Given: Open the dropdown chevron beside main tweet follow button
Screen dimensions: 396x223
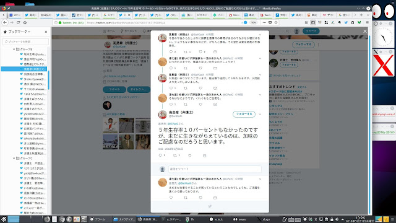Looking at the screenshot, I should (260, 114).
